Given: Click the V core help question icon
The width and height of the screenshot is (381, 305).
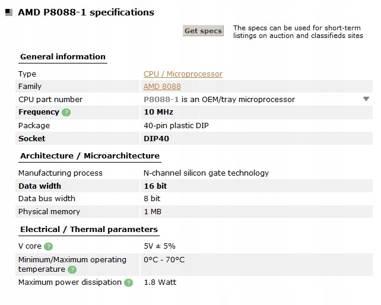Looking at the screenshot, I should 48,246.
